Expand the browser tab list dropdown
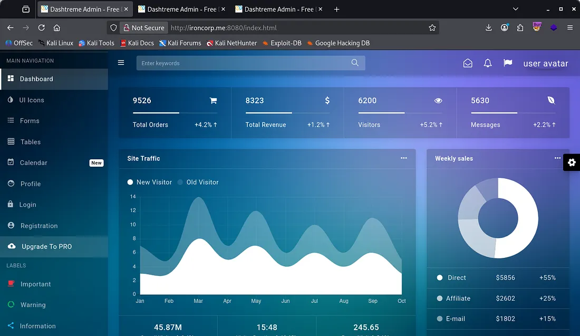 pyautogui.click(x=516, y=9)
